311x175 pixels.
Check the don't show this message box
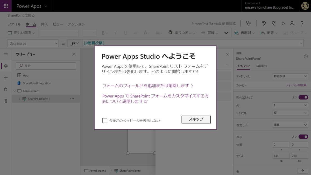pyautogui.click(x=105, y=121)
